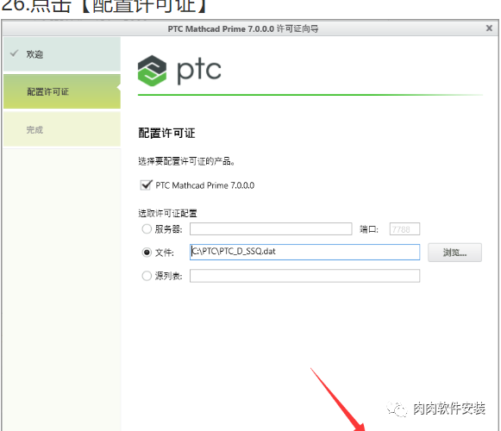Select the 服务器 radio option
501x431 pixels.
click(x=147, y=228)
